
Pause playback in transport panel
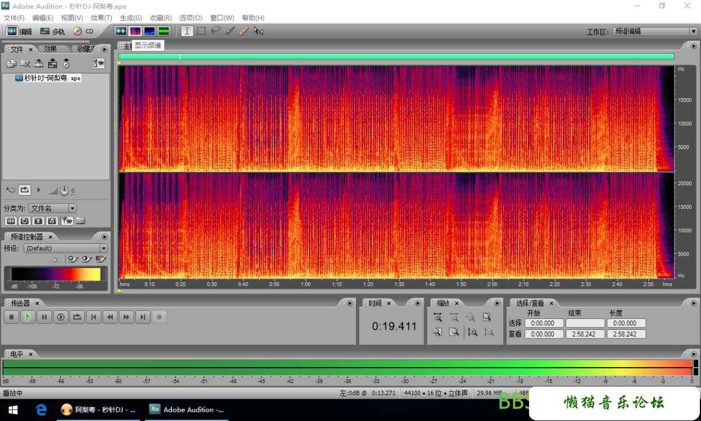[x=44, y=317]
